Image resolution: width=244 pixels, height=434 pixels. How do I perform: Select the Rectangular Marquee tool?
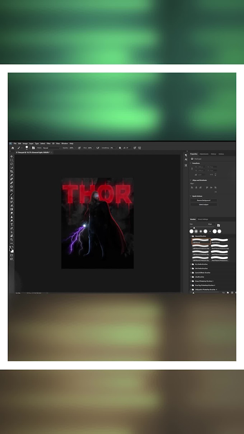click(x=11, y=160)
